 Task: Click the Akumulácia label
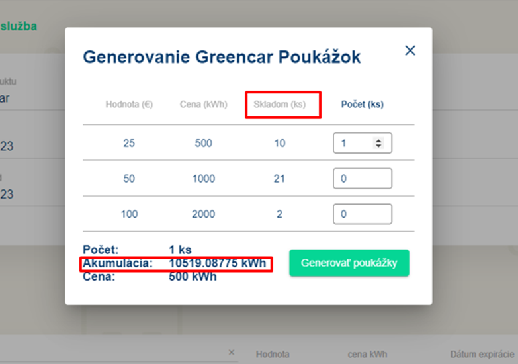118,263
